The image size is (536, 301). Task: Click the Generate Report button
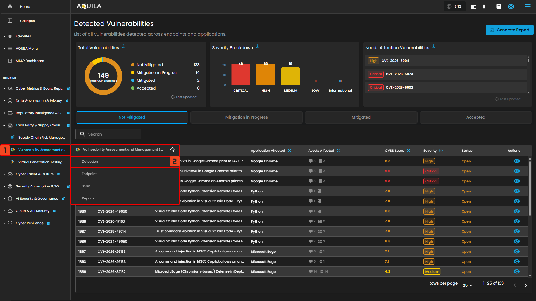(x=509, y=30)
